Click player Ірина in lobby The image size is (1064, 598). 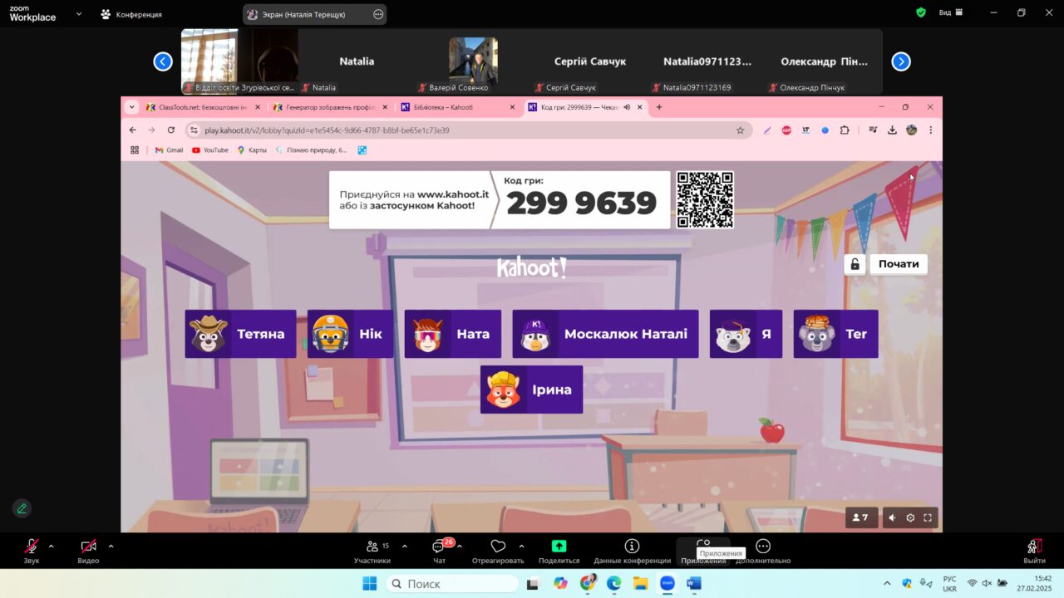[x=531, y=390]
